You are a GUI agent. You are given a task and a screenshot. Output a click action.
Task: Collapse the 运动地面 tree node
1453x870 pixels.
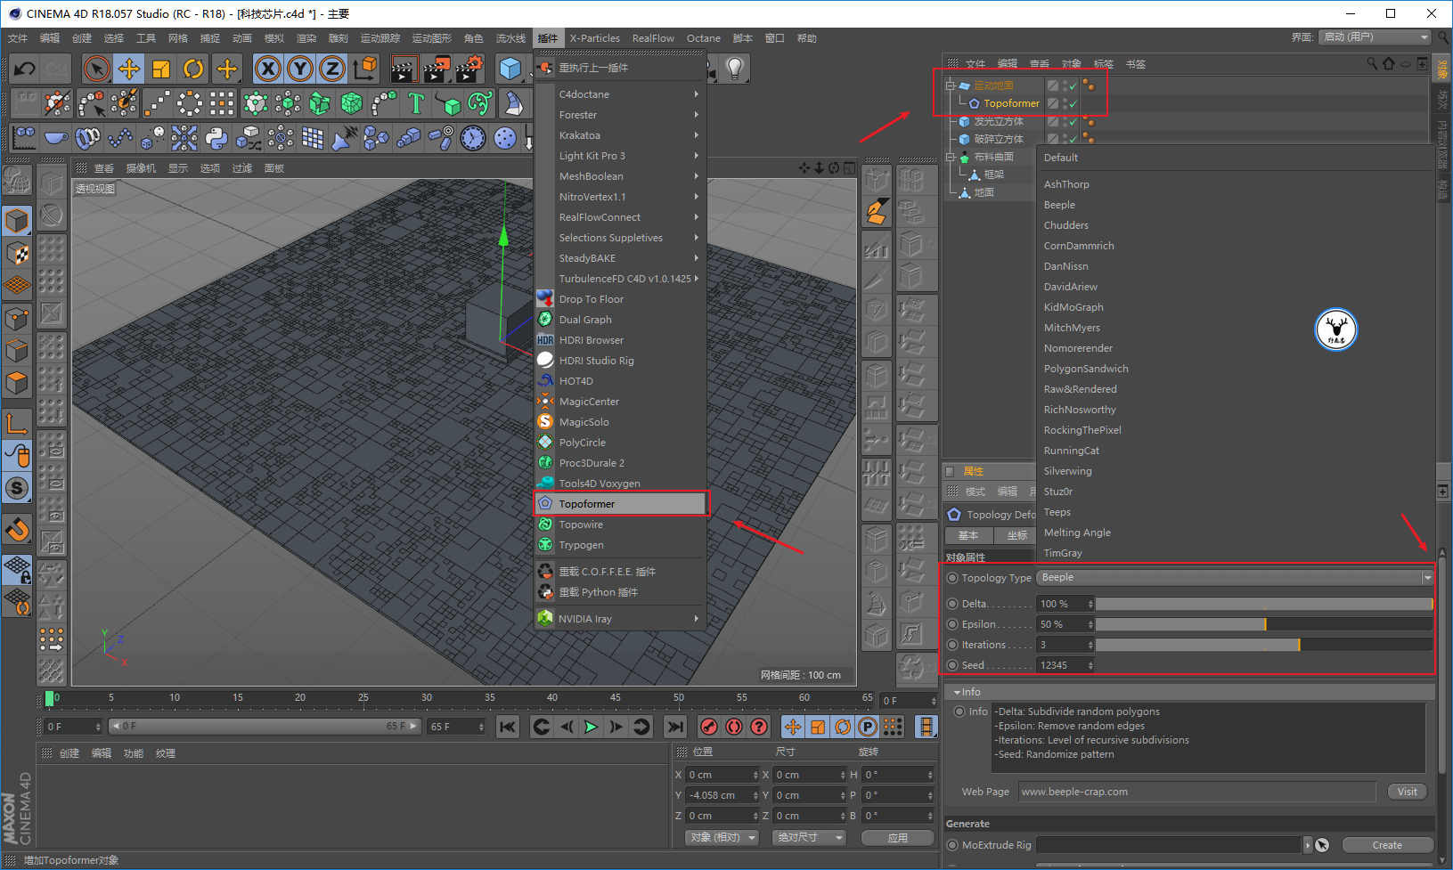(951, 85)
